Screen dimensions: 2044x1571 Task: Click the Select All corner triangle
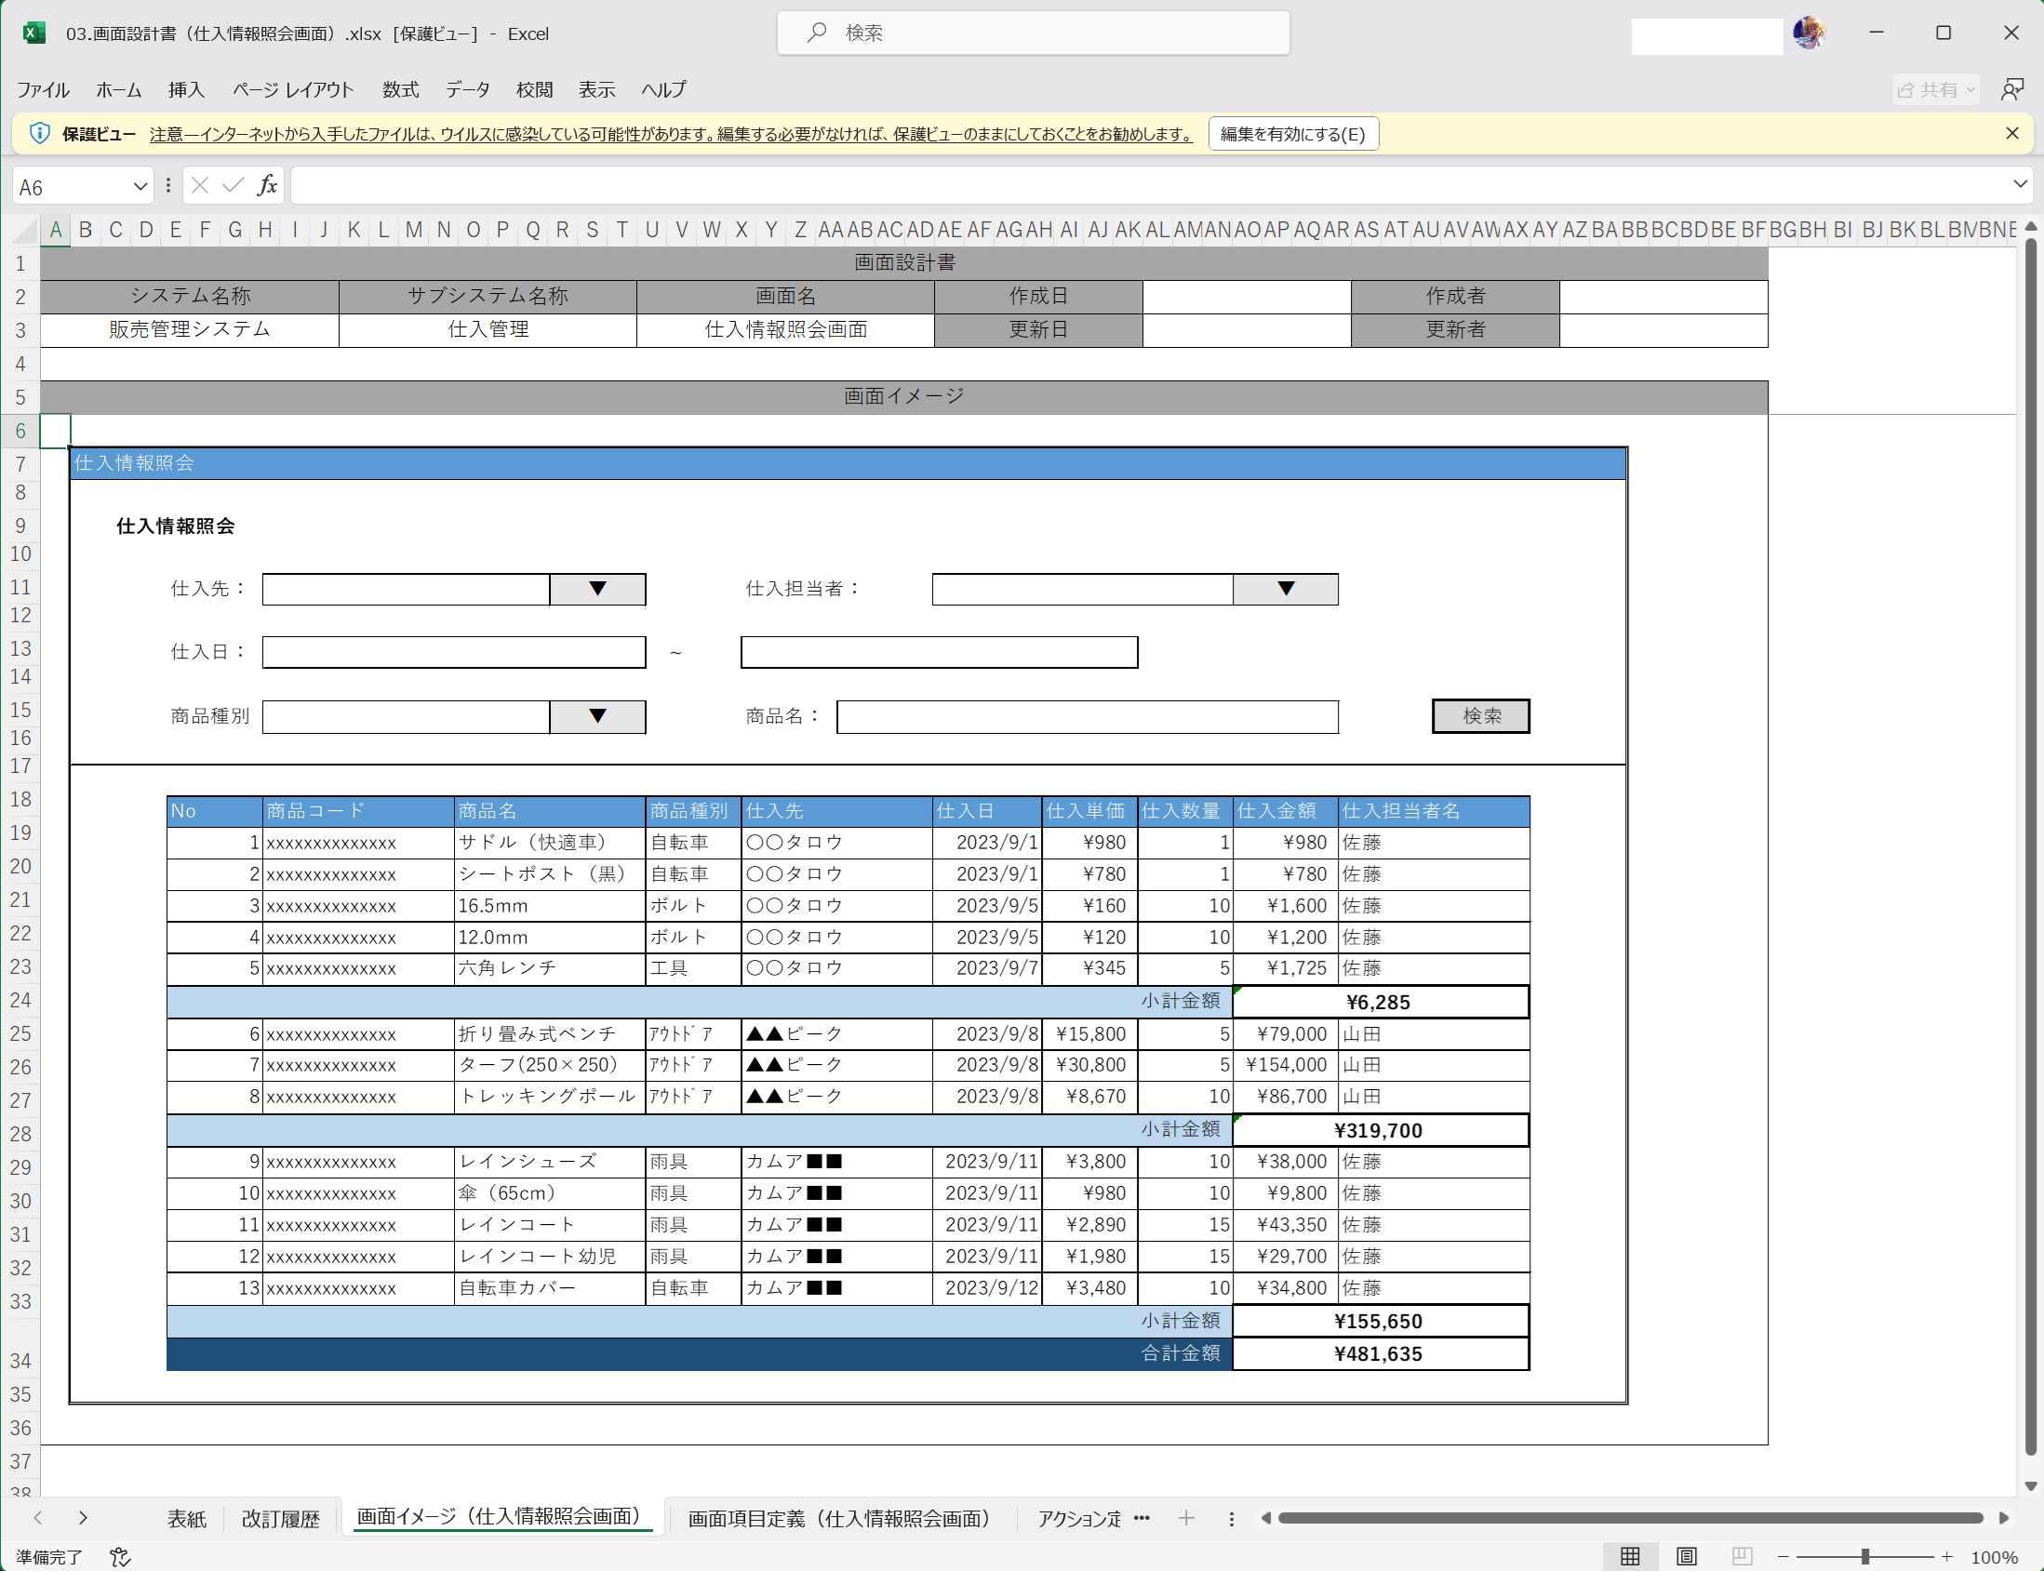click(26, 230)
